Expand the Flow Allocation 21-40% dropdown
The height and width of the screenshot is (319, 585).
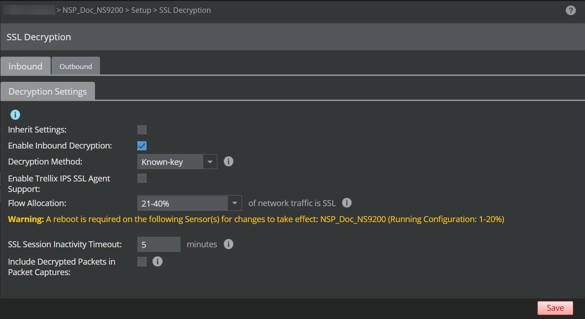click(190, 203)
